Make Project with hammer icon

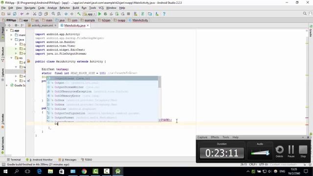(x=79, y=14)
